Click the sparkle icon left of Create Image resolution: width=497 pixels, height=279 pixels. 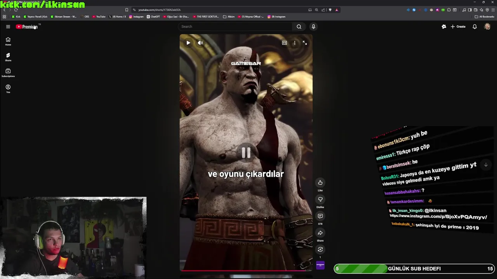tap(444, 26)
